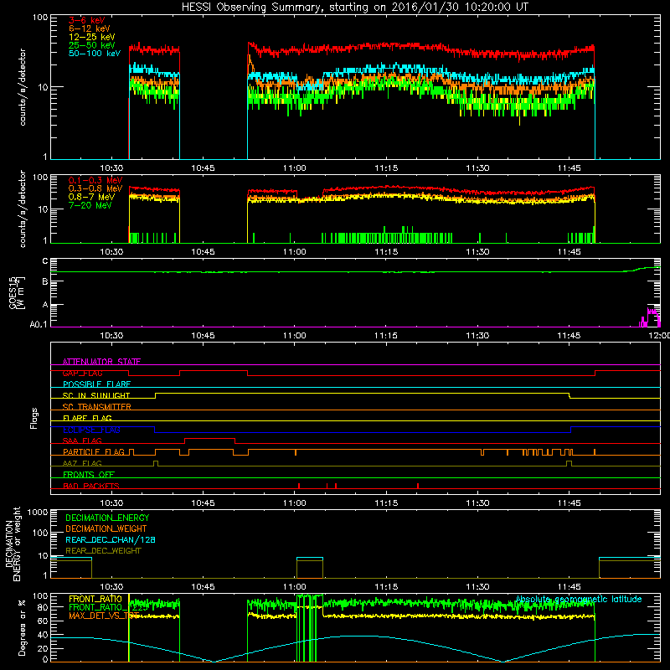Image resolution: width=670 pixels, height=670 pixels.
Task: Click the HESSI Observing Summary title
Action: [x=354, y=8]
